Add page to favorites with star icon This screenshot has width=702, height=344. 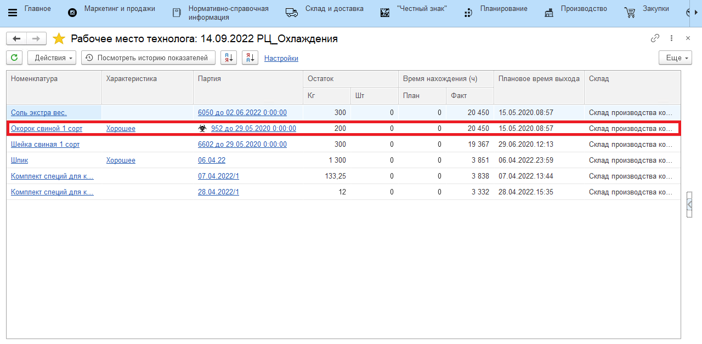click(x=59, y=39)
